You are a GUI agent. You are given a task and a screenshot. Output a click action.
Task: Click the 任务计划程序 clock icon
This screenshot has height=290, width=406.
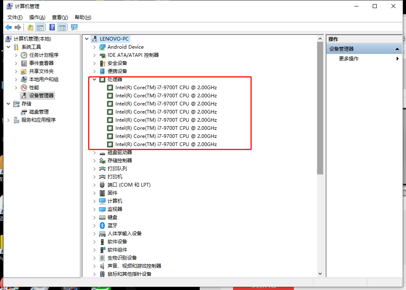click(24, 55)
